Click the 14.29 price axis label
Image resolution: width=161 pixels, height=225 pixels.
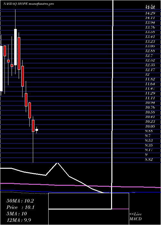coord(150,13)
